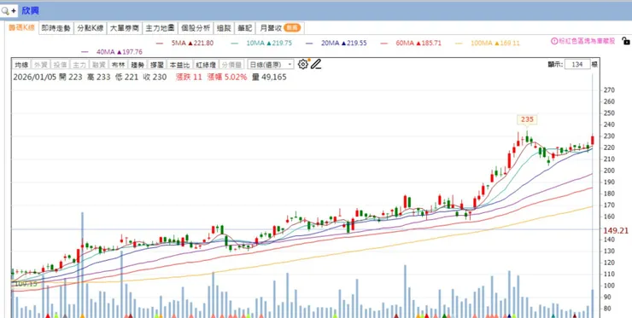
Task: Open chart settings gear icon
Action: [302, 64]
